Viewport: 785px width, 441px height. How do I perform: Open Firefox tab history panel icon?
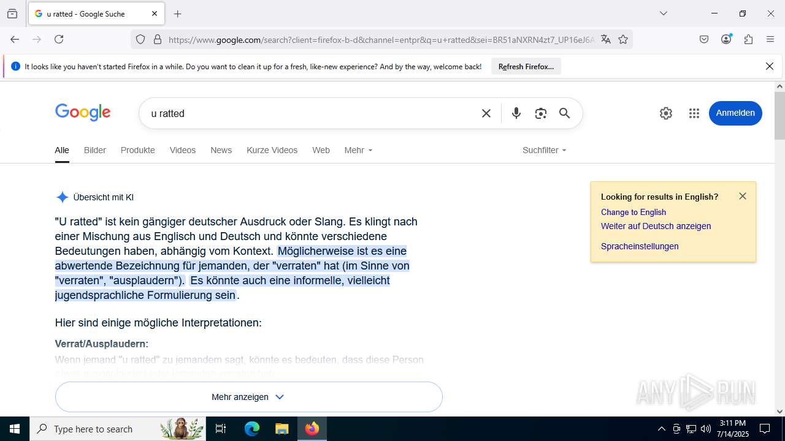(x=12, y=13)
